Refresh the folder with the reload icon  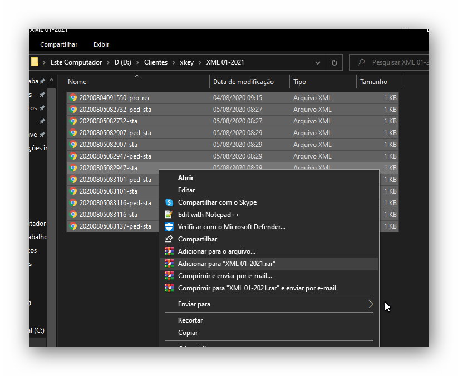pos(334,62)
